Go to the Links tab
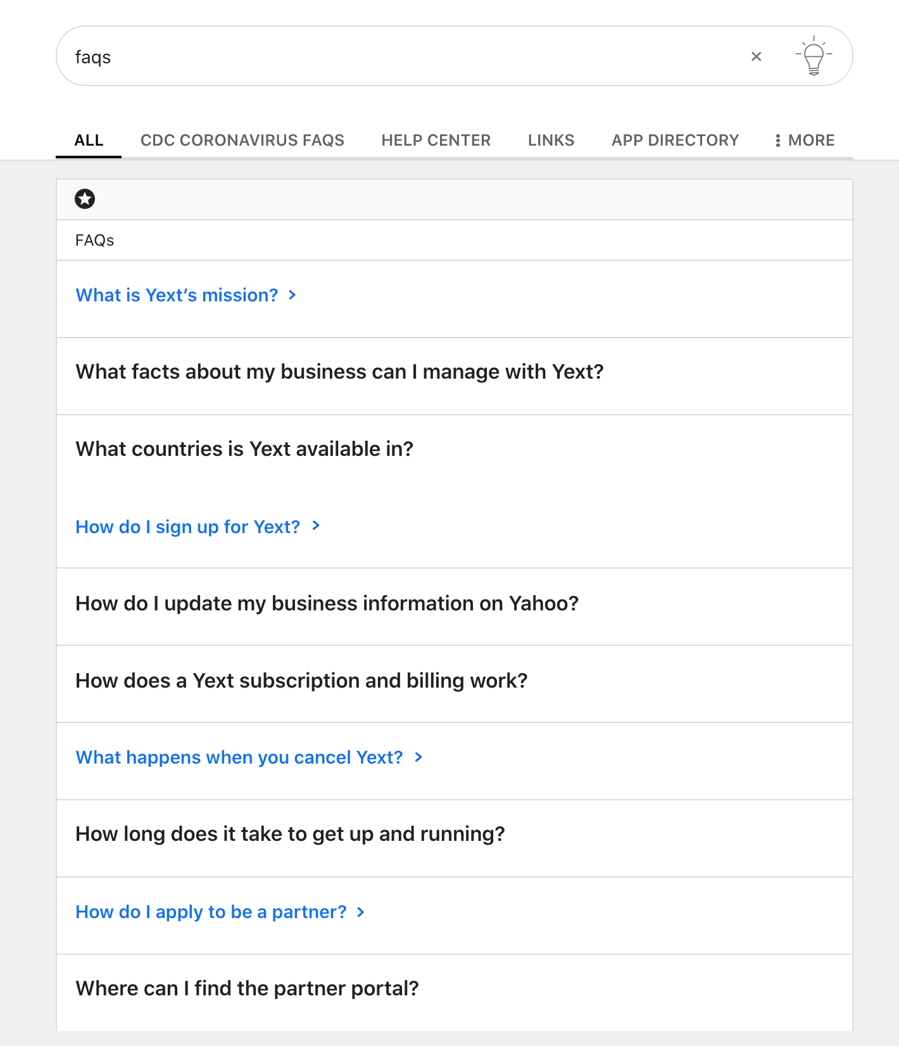899x1046 pixels. [x=551, y=140]
